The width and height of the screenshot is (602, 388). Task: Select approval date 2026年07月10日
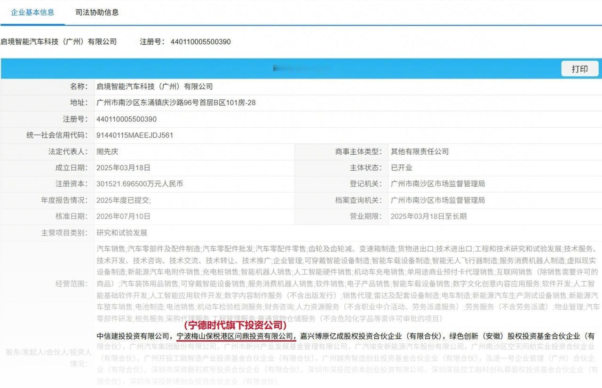click(x=123, y=216)
